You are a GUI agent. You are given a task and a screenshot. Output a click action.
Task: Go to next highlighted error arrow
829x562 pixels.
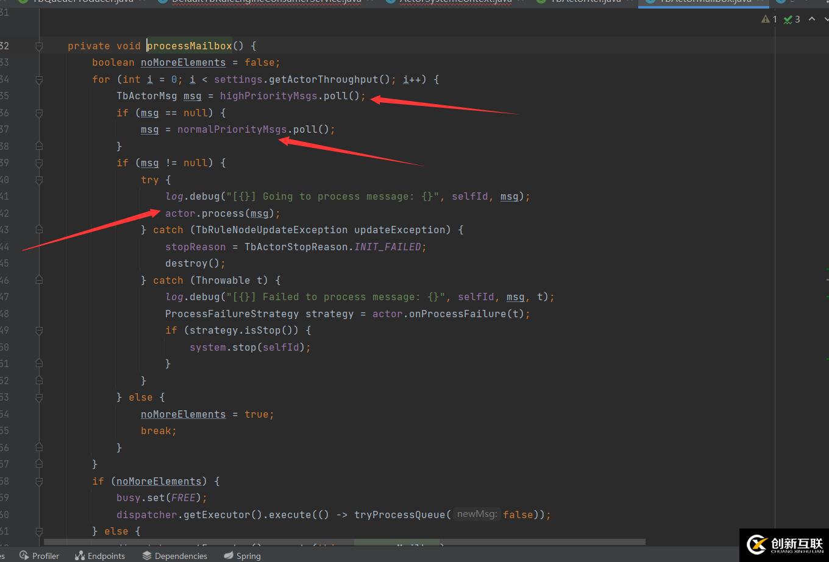[826, 19]
